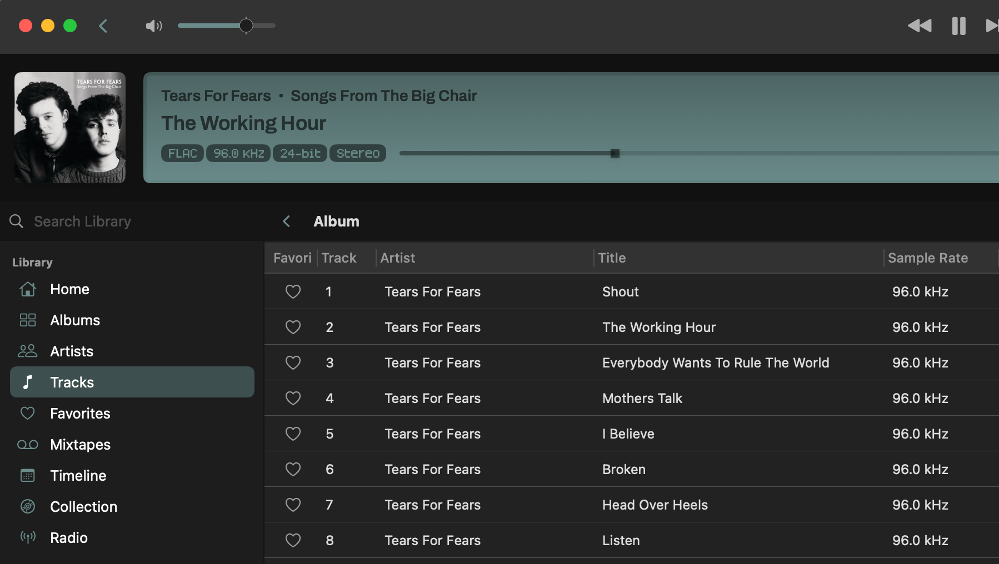999x564 pixels.
Task: Click the Tears For Fears artist in now playing
Action: 216,96
